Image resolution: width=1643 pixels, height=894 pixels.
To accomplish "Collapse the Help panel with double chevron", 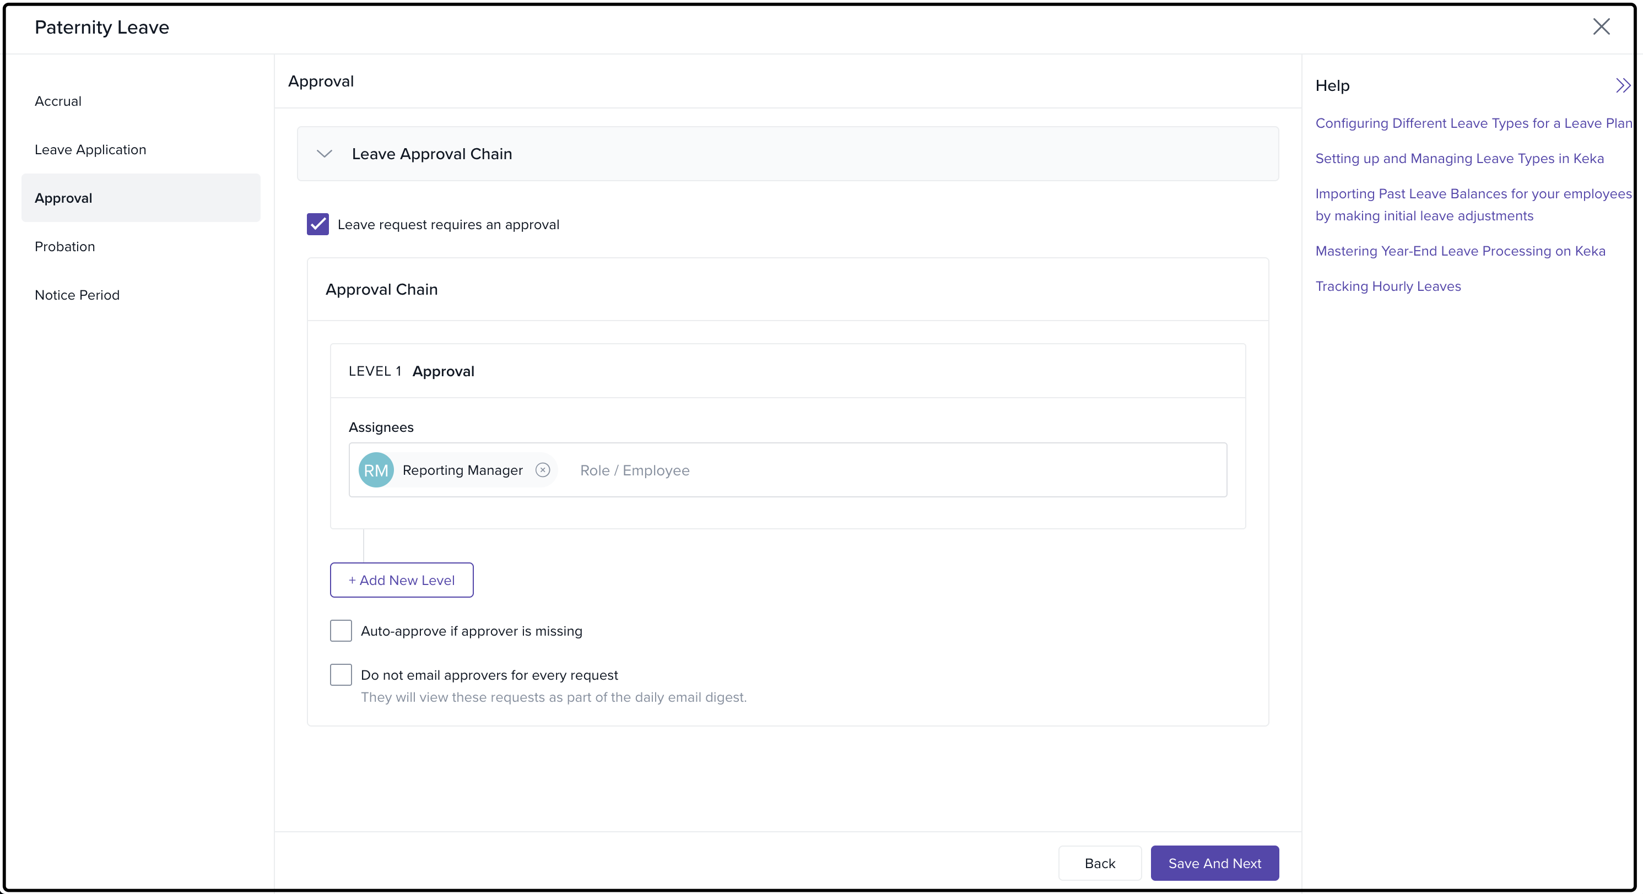I will point(1623,85).
